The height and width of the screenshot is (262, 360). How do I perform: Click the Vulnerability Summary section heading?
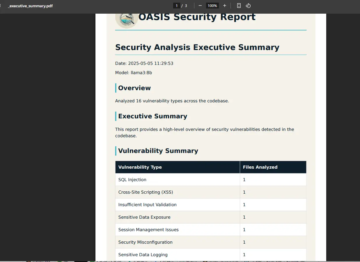pos(158,151)
